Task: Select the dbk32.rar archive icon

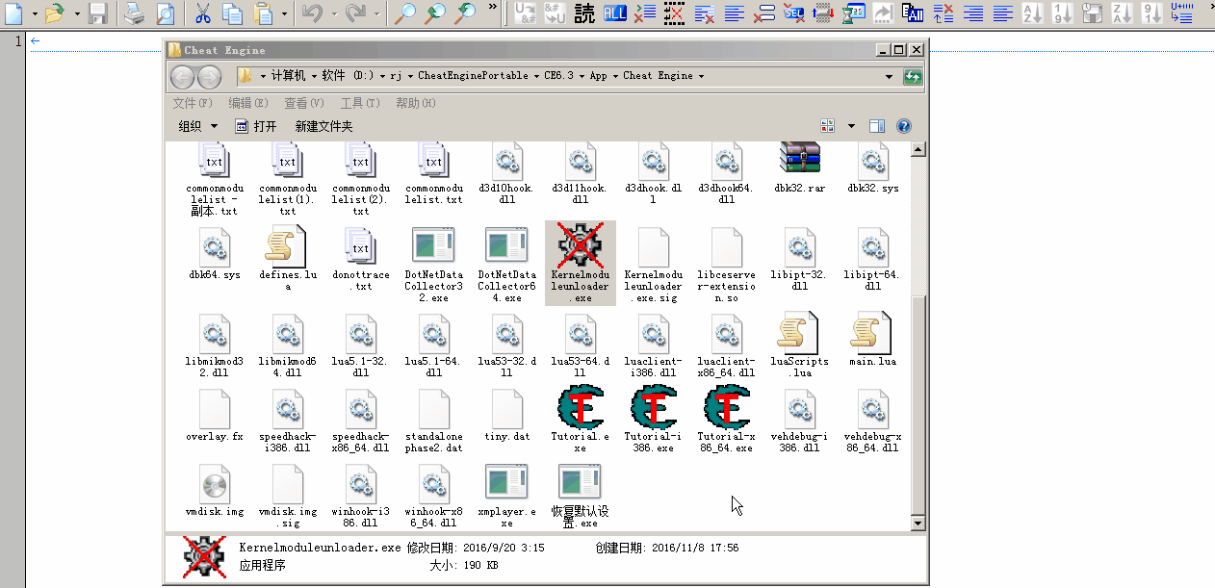Action: click(x=800, y=161)
